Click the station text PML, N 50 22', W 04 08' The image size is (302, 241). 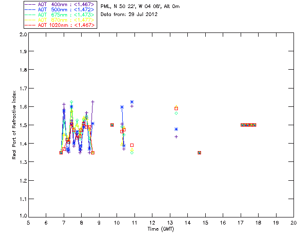coord(131,6)
